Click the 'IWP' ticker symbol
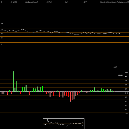Viewport: 129px width, 129px height. pyautogui.click(x=85, y=2)
